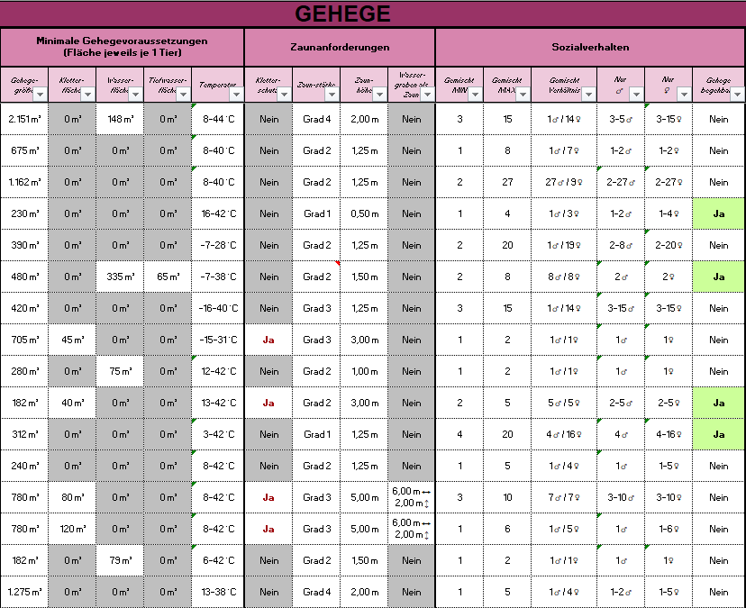746x608 pixels.
Task: Select the 1.162 m² enclosure size cell
Action: pos(24,182)
